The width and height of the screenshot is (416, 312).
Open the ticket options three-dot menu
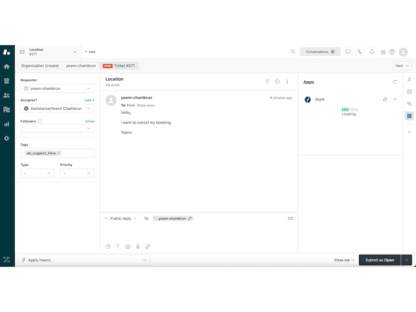pos(287,81)
